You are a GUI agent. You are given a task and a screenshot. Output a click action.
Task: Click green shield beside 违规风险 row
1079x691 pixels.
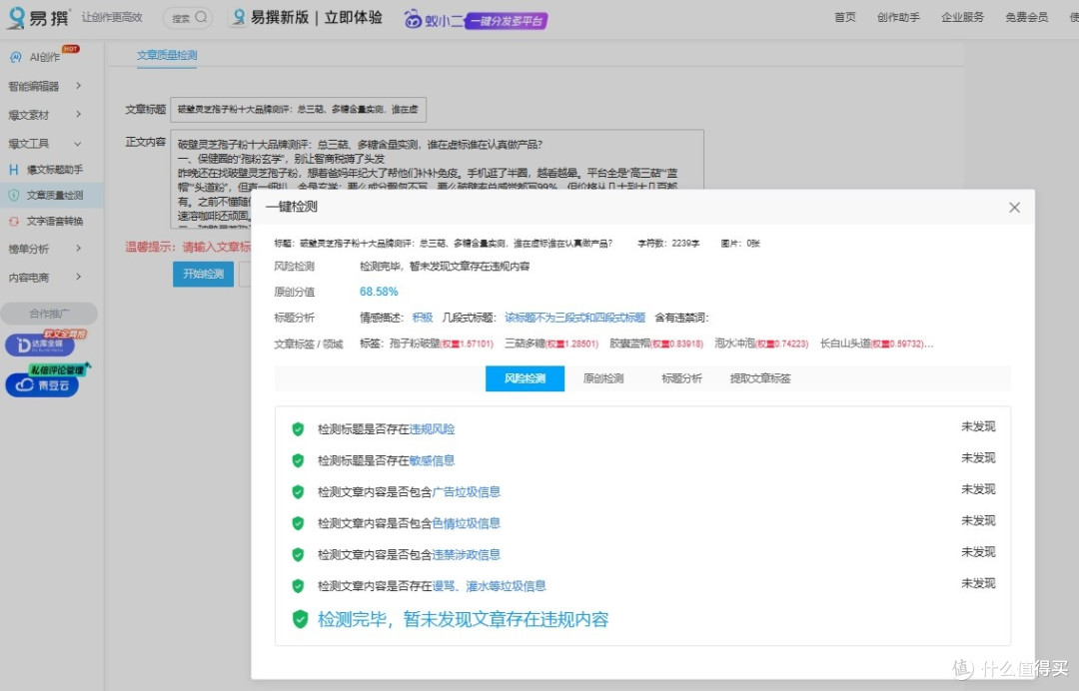click(298, 429)
